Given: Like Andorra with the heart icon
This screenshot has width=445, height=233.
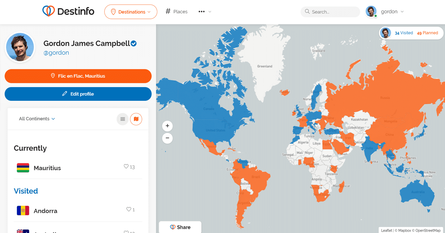Looking at the screenshot, I should [129, 209].
